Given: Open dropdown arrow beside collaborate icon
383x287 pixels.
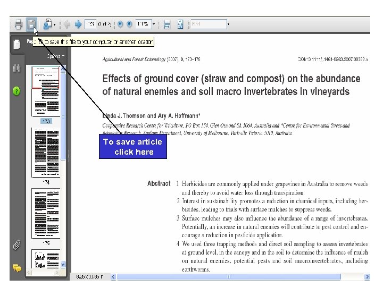Looking at the screenshot, I should tap(54, 24).
